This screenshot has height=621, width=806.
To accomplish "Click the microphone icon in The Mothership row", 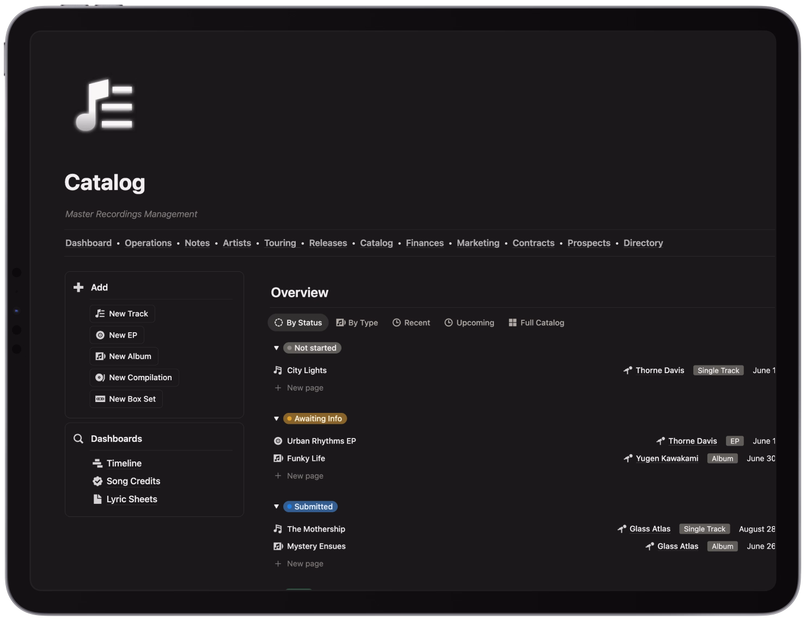I will coord(622,529).
